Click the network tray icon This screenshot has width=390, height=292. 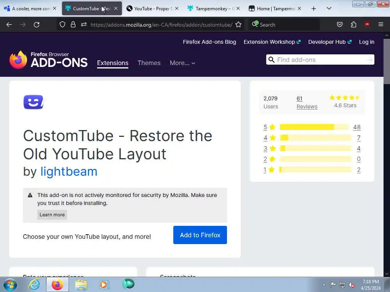342,285
